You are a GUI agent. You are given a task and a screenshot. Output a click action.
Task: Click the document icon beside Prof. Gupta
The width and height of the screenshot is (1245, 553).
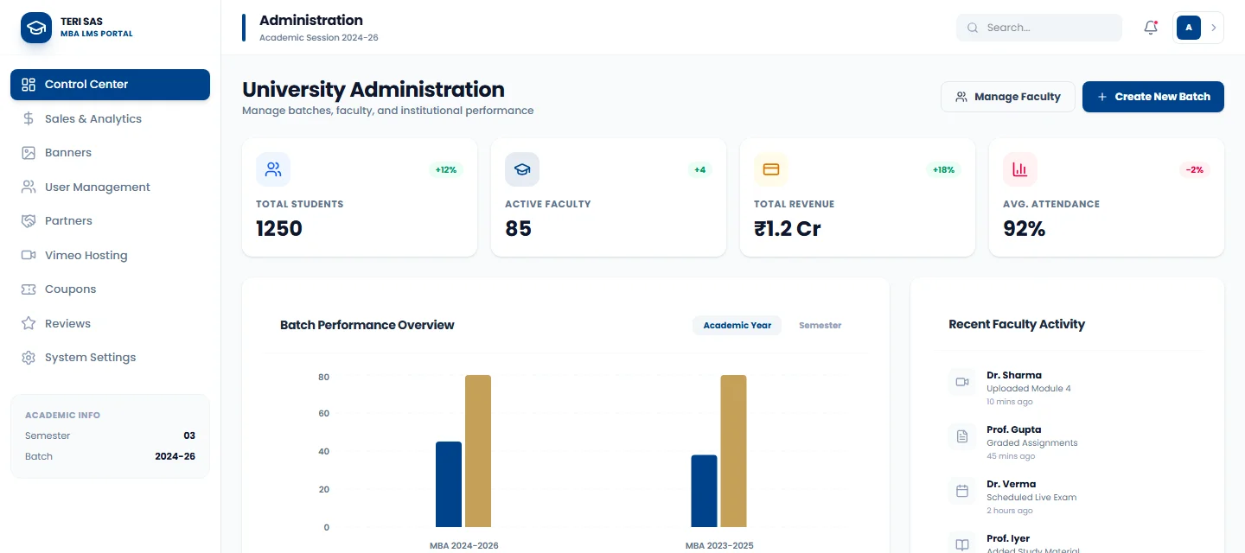[962, 436]
